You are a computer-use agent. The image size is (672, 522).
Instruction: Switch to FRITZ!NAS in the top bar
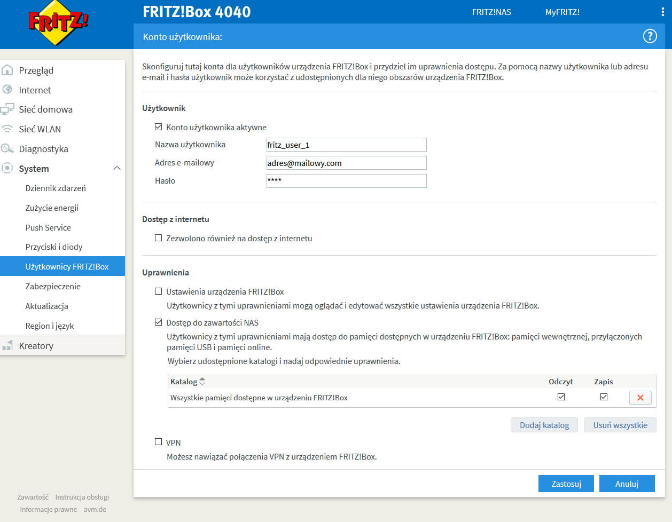pos(491,11)
